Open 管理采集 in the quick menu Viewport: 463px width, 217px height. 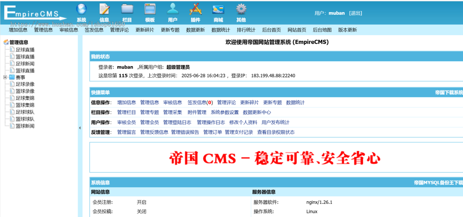click(172, 113)
